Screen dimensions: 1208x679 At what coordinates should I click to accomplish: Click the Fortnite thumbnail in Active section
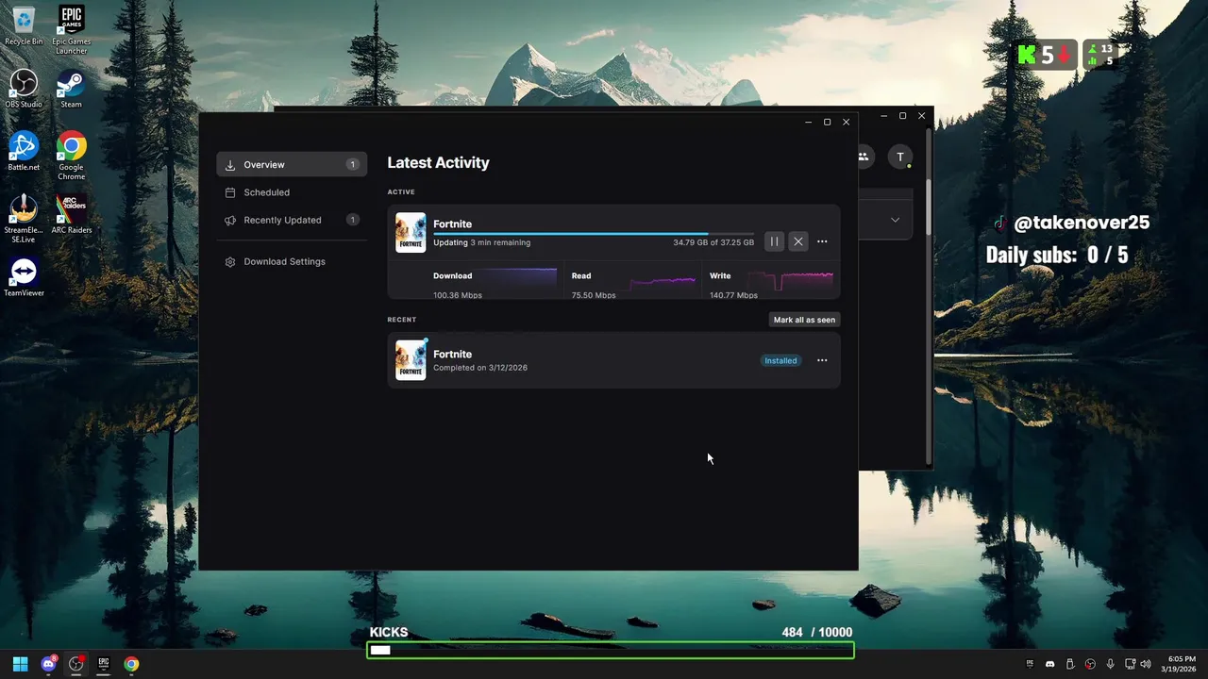[411, 232]
